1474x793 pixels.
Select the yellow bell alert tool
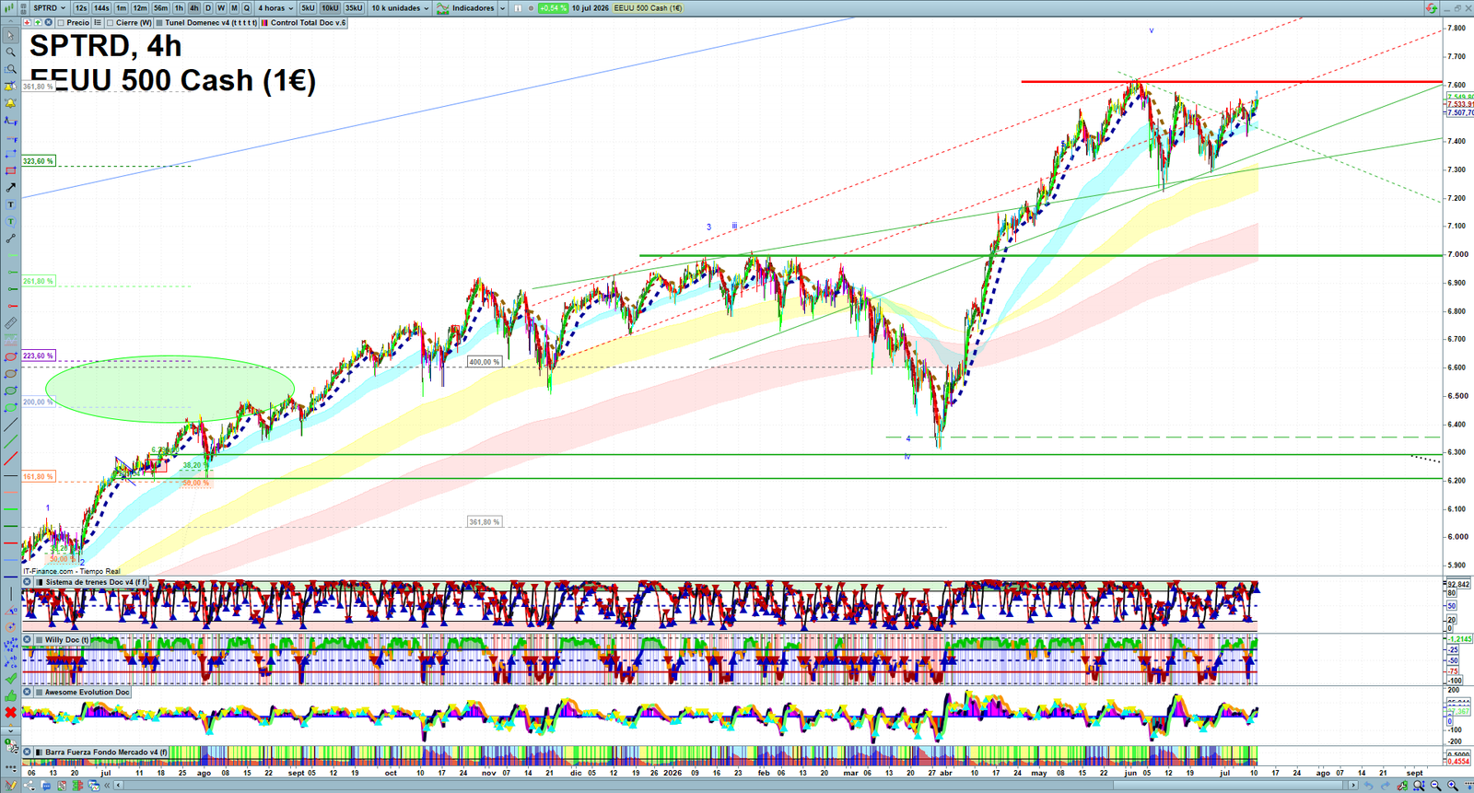coord(10,104)
